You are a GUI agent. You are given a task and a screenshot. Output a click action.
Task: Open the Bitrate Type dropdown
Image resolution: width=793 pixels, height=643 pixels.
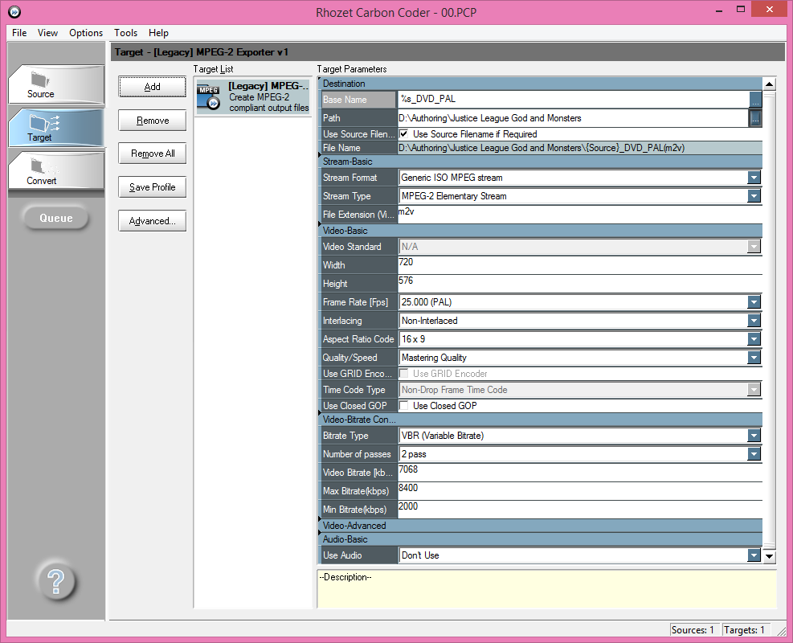(754, 436)
